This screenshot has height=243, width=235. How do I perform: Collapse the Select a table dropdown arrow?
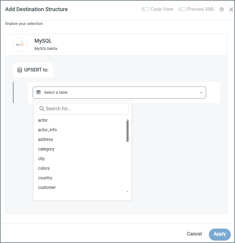[x=201, y=93]
